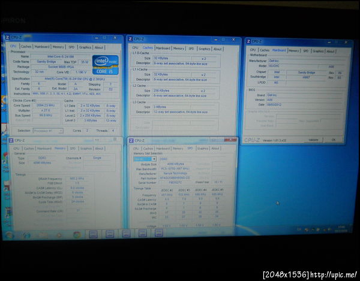
Task: Click the SPD Manufacturer 'Nanya Technology' value
Action: (x=175, y=174)
